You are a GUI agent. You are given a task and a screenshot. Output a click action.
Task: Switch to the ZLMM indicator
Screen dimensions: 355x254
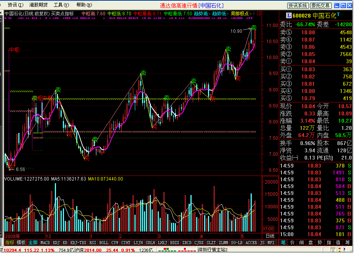[x=224, y=243]
